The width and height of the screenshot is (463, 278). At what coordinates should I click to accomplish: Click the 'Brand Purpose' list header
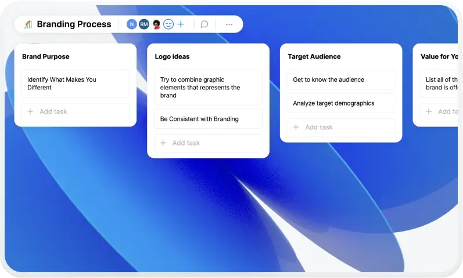[45, 57]
